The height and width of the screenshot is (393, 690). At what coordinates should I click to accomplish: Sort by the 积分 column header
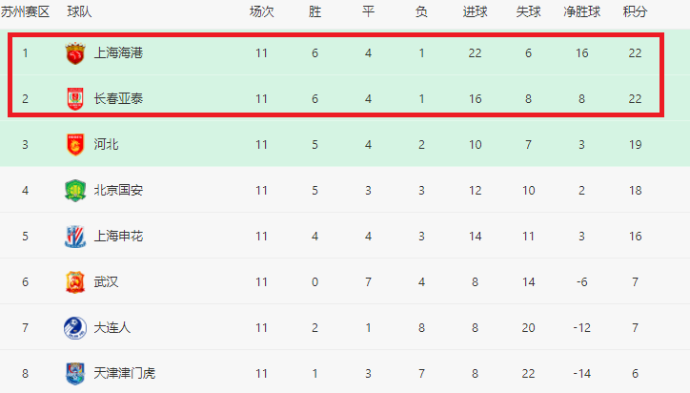[635, 11]
